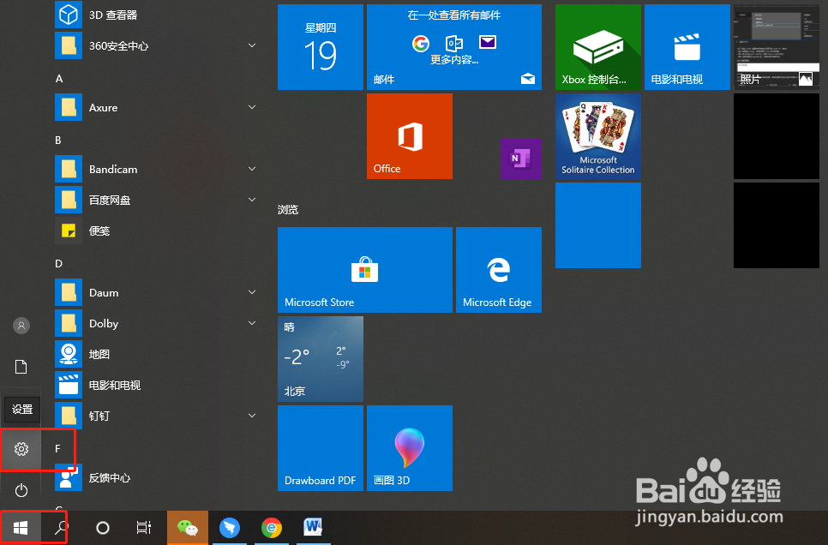Image resolution: width=828 pixels, height=545 pixels.
Task: Expand the 钉钉 folder chevron
Action: 252,416
